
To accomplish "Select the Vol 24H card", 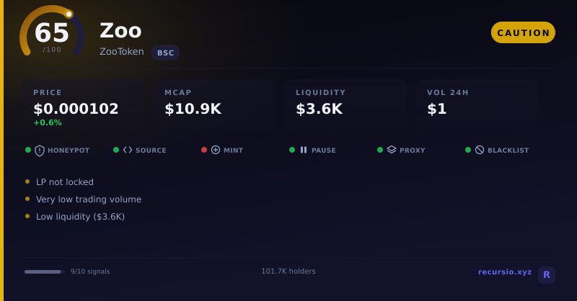I will (x=477, y=104).
